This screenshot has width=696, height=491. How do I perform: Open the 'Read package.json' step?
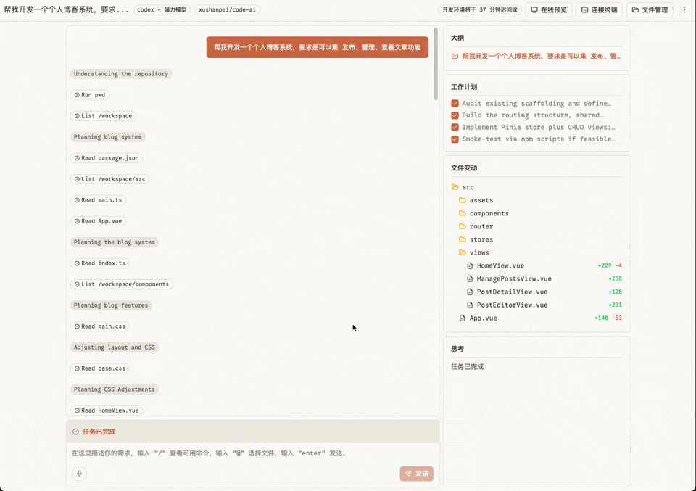tap(107, 158)
